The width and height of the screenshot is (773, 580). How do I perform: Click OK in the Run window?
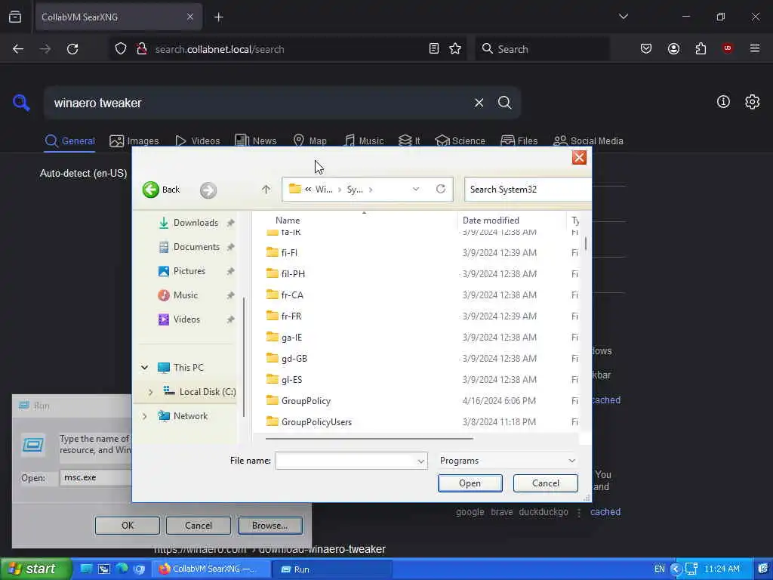point(127,526)
